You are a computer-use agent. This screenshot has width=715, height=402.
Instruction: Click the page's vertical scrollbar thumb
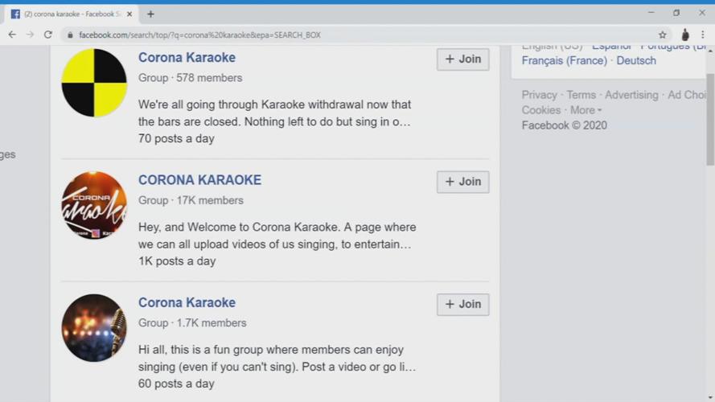pyautogui.click(x=710, y=120)
